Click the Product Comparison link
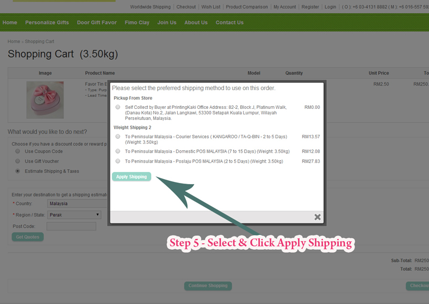 247,7
